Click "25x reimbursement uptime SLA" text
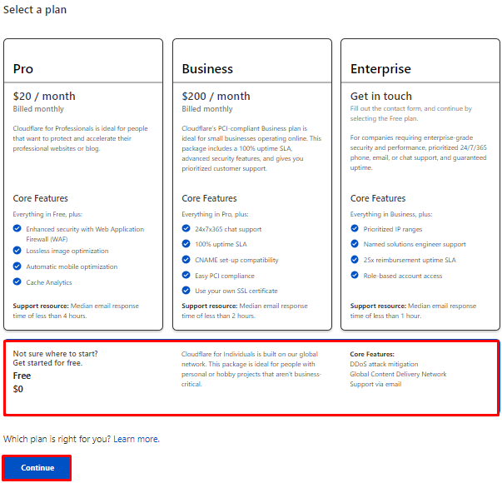Screen dimensions: 502x483 (410, 260)
